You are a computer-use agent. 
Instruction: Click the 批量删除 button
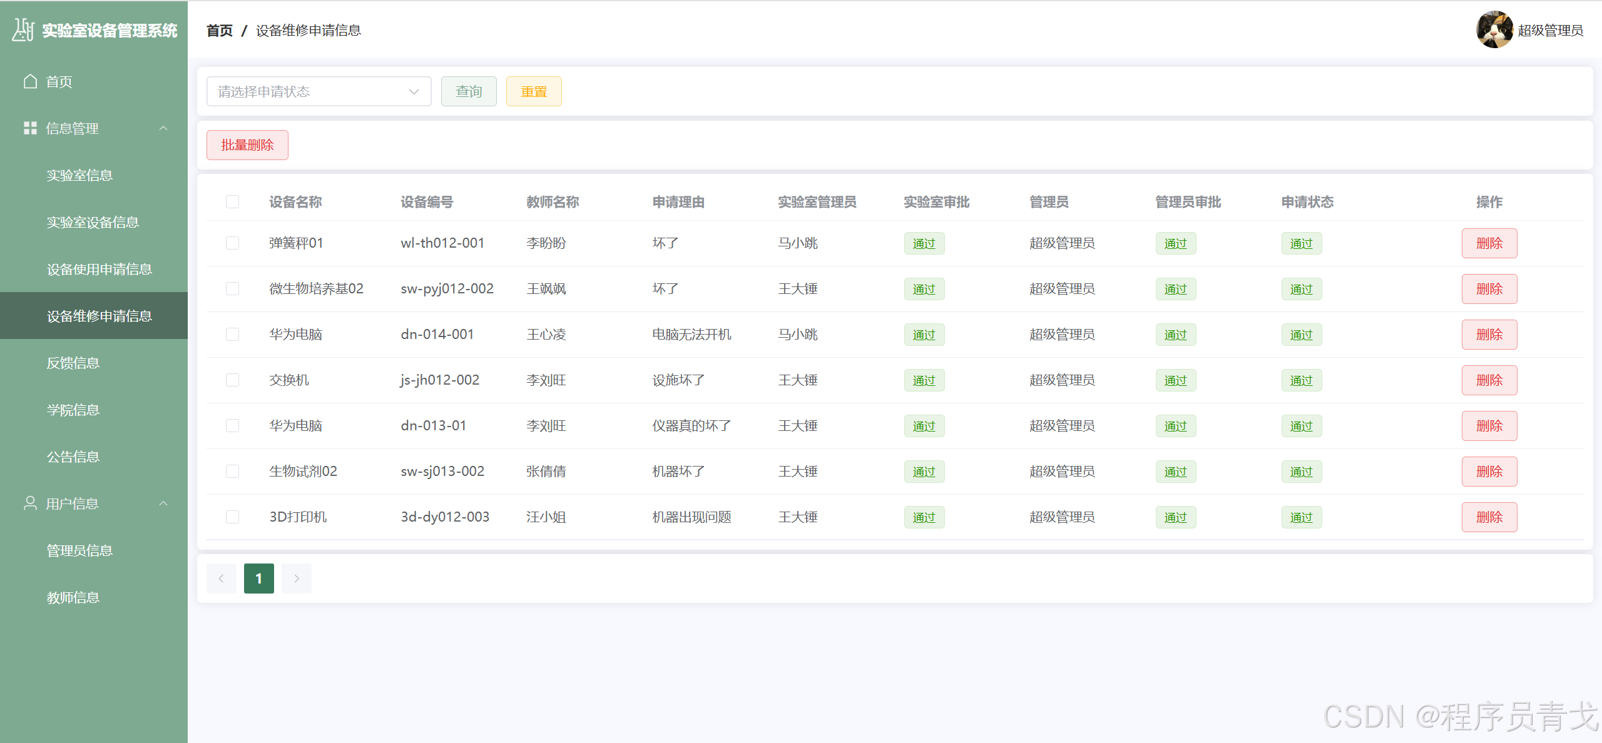(x=247, y=145)
